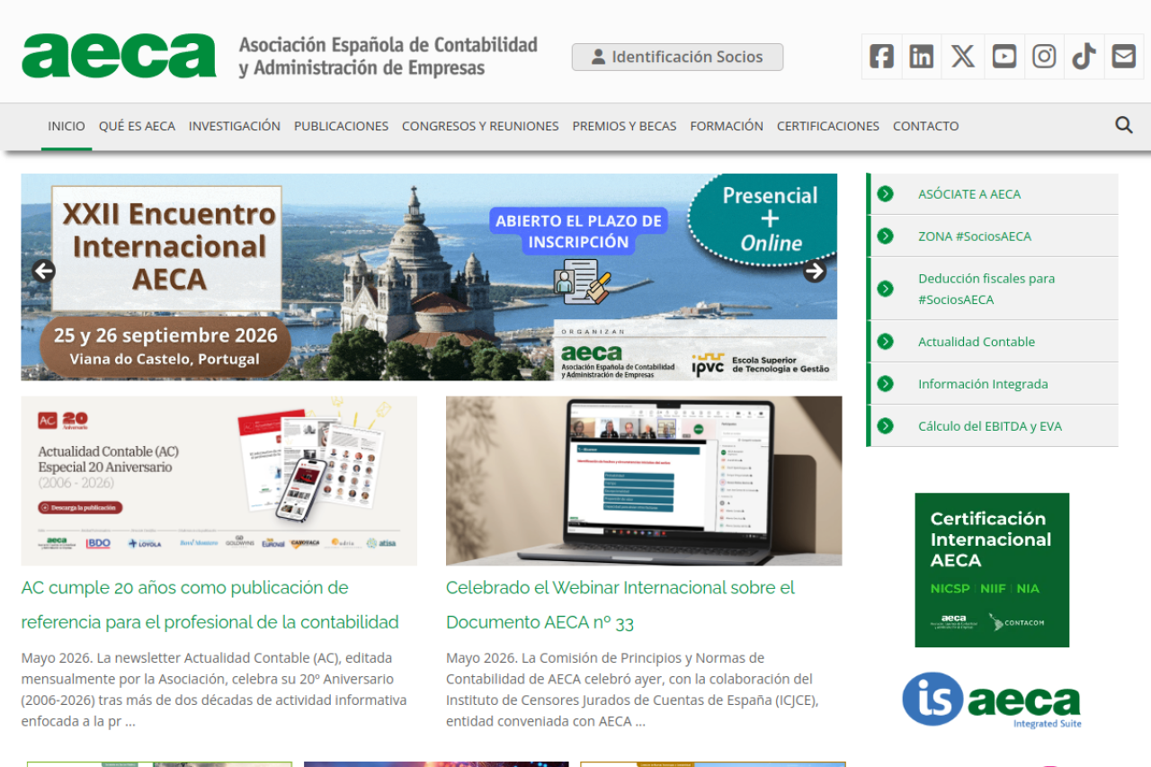Viewport: 1151px width, 767px height.
Task: Open AECA's X (Twitter) profile icon
Action: 963,57
